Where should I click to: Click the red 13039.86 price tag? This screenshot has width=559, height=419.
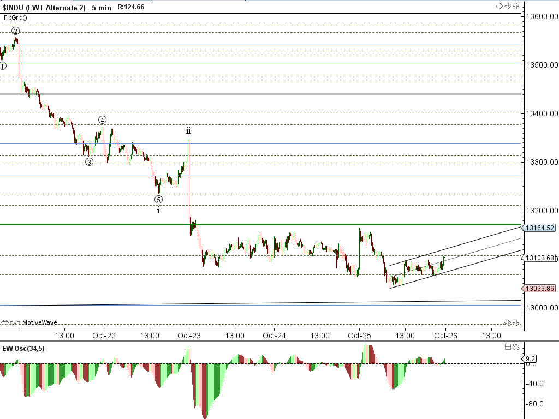(539, 288)
